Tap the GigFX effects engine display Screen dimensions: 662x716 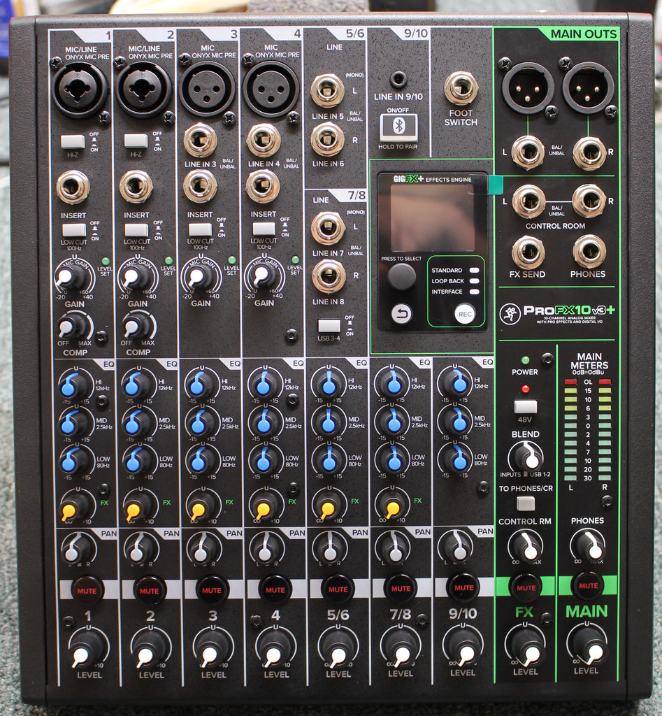[x=432, y=217]
